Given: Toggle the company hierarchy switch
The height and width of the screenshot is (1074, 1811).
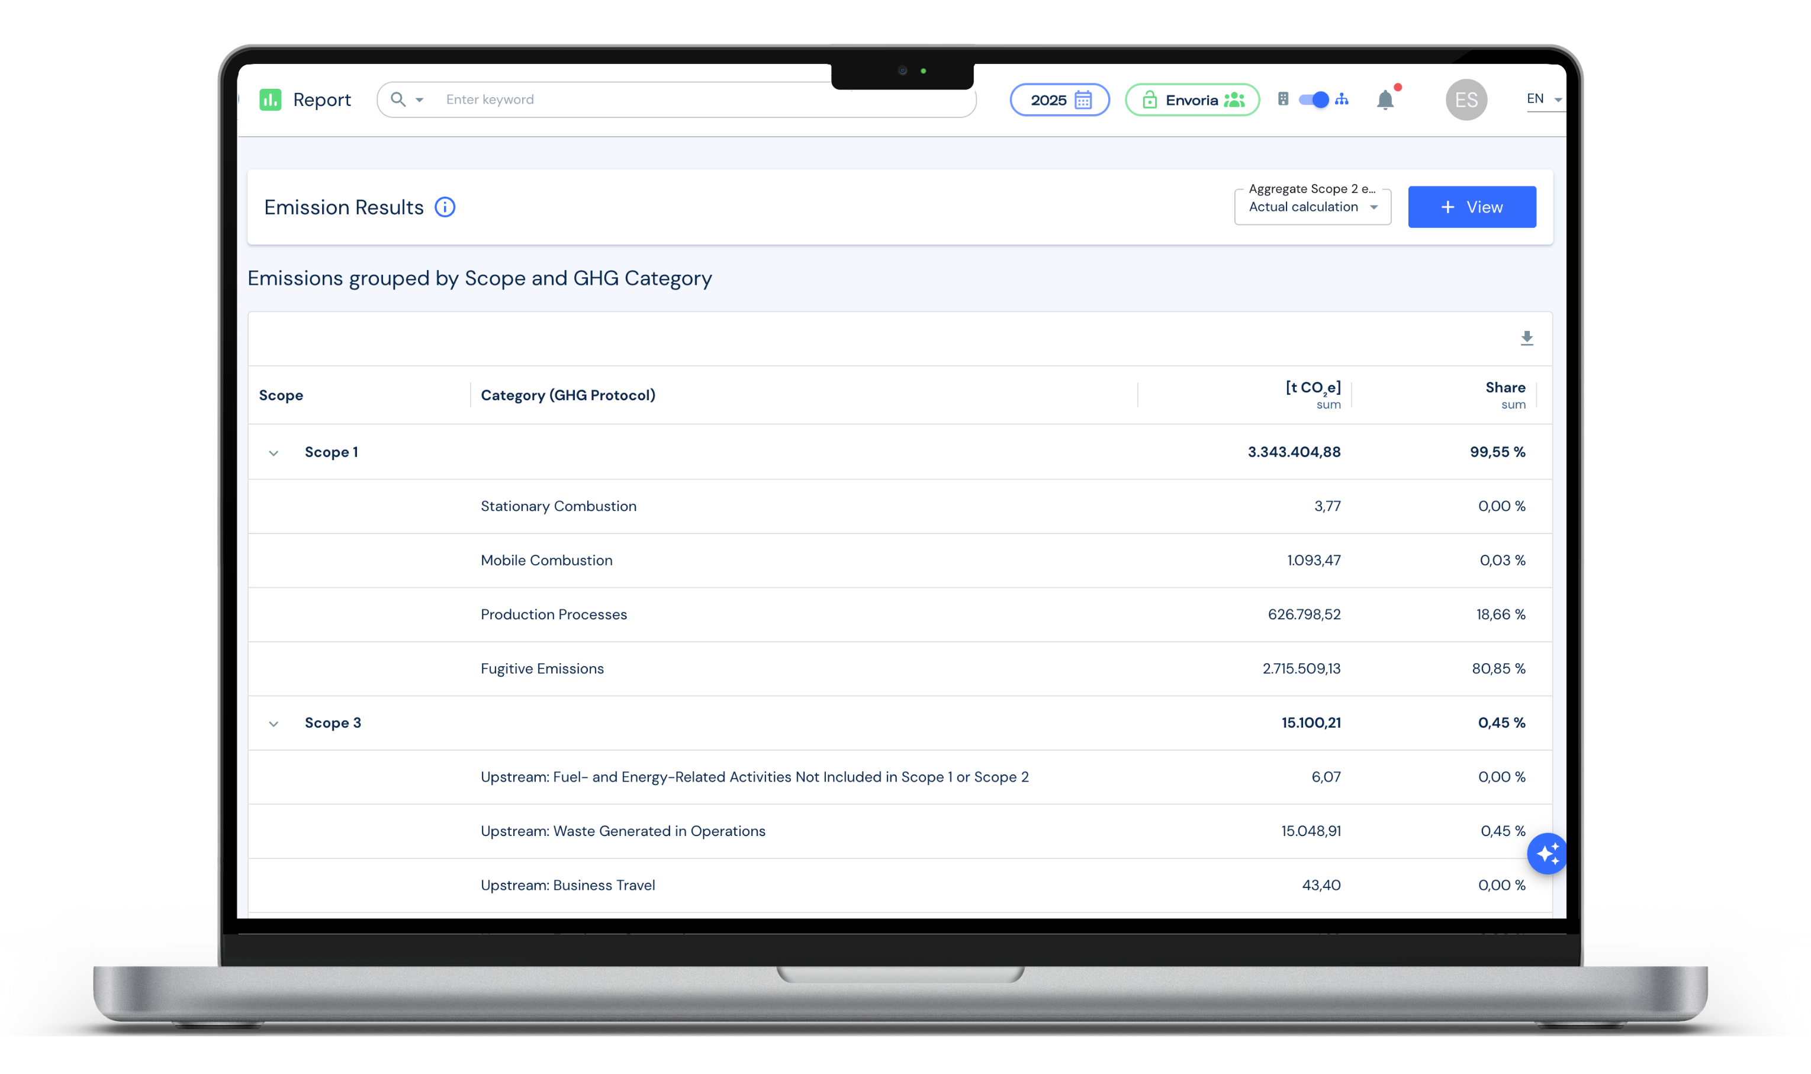Looking at the screenshot, I should point(1313,100).
